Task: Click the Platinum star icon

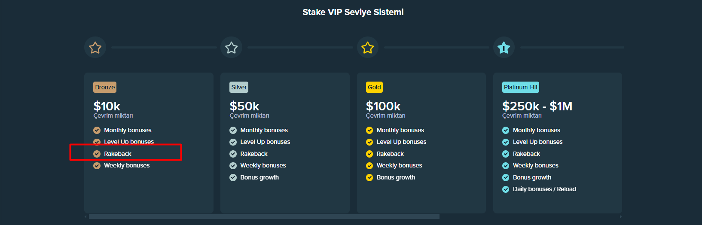Action: click(x=504, y=47)
